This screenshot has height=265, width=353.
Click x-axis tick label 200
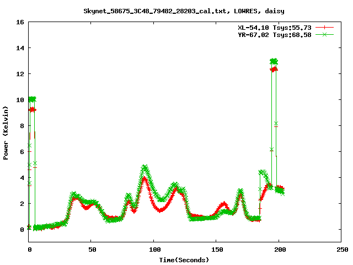pos(280,250)
